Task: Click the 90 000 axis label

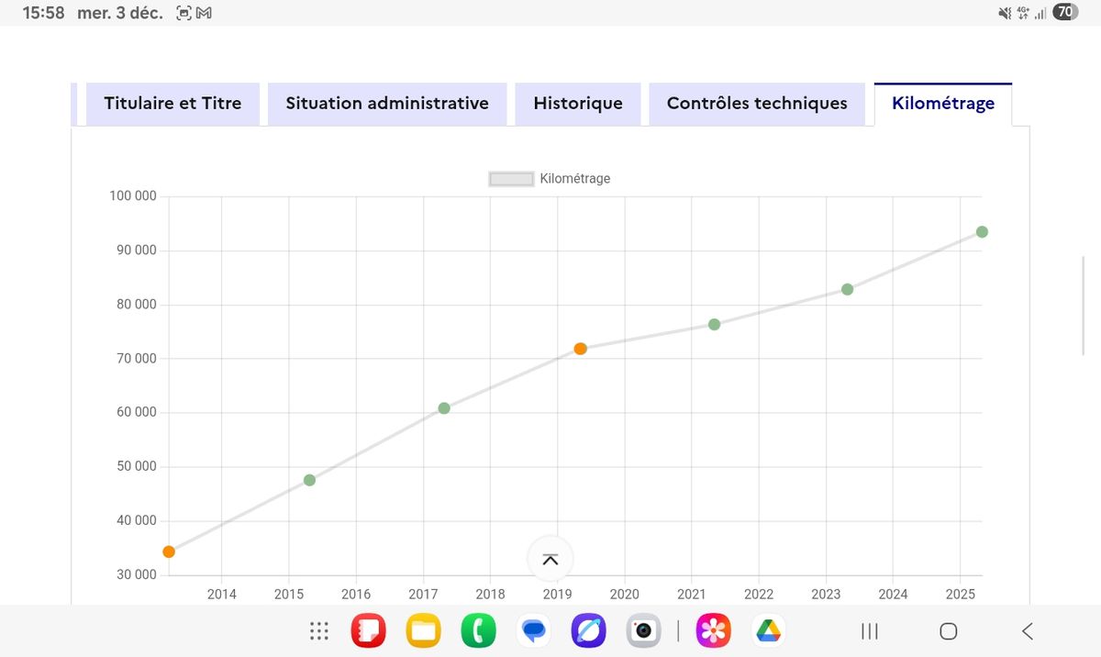Action: click(x=137, y=251)
